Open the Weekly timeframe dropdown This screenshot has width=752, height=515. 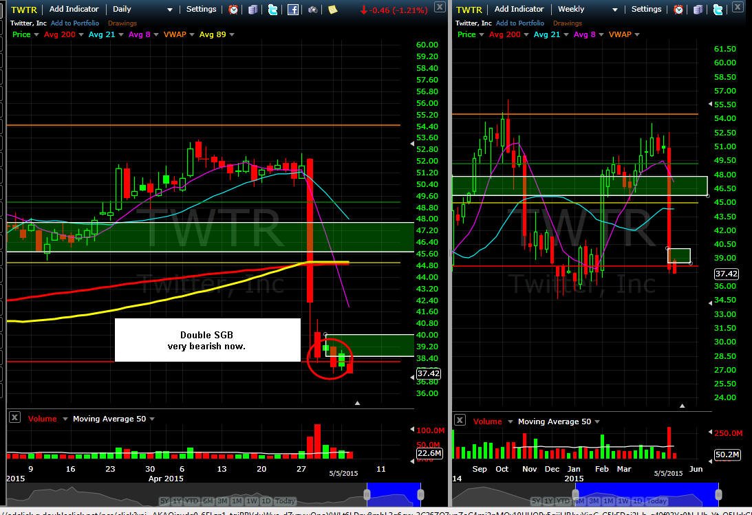[x=588, y=9]
